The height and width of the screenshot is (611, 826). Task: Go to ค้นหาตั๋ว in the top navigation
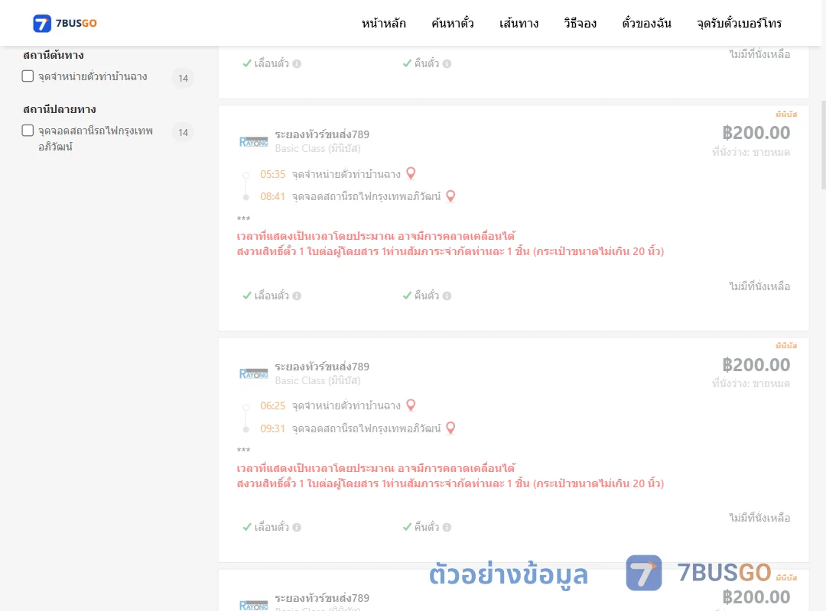[x=453, y=23]
